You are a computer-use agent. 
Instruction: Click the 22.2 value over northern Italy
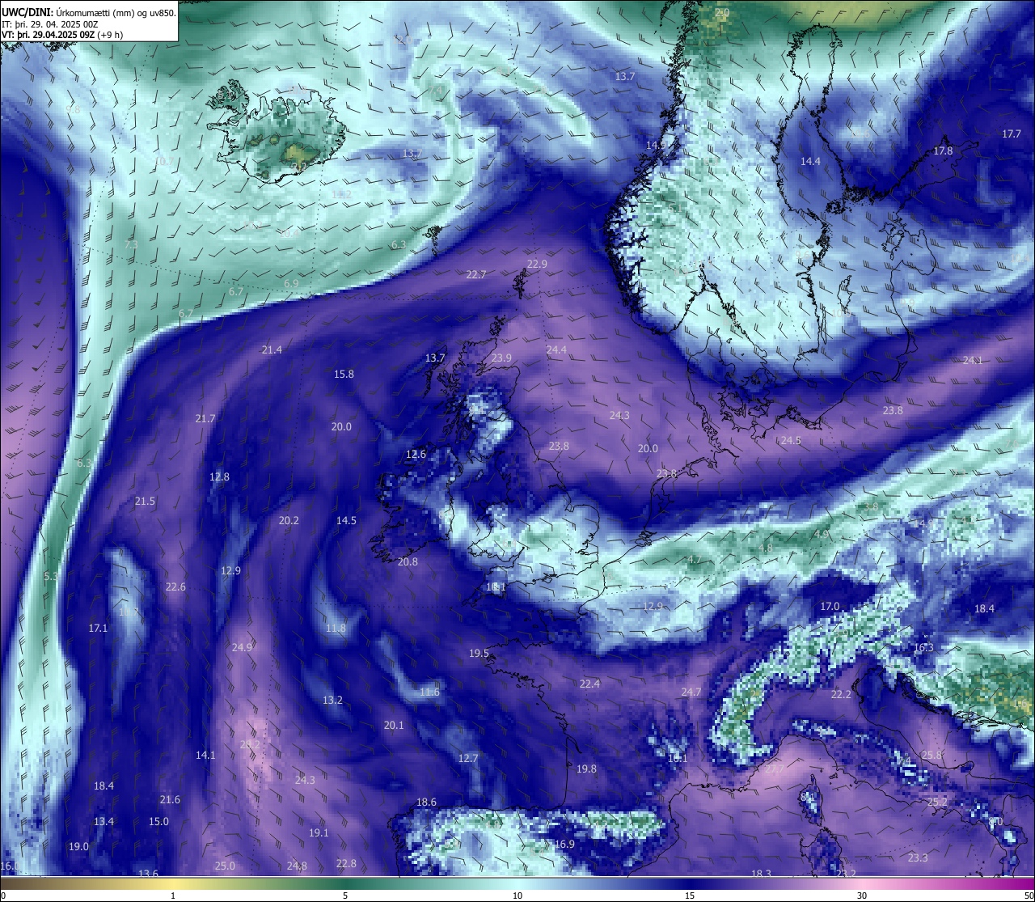coord(841,695)
